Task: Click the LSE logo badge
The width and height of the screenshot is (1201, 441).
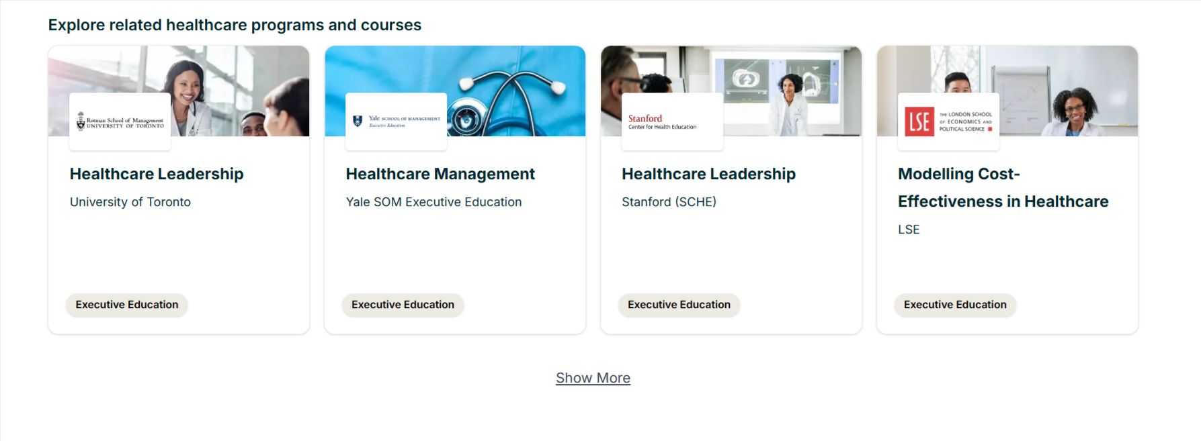Action: (x=948, y=121)
